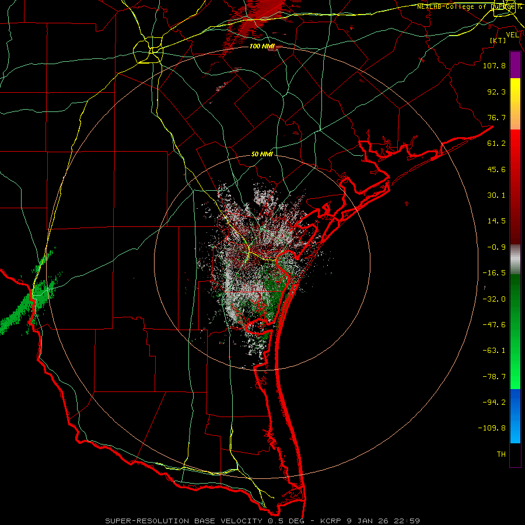This screenshot has height=525, width=525.
Task: Click the 61.2 velocity scale value
Action: [496, 143]
